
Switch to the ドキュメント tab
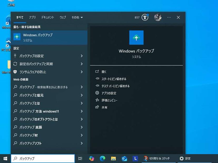pyautogui.click(x=48, y=17)
